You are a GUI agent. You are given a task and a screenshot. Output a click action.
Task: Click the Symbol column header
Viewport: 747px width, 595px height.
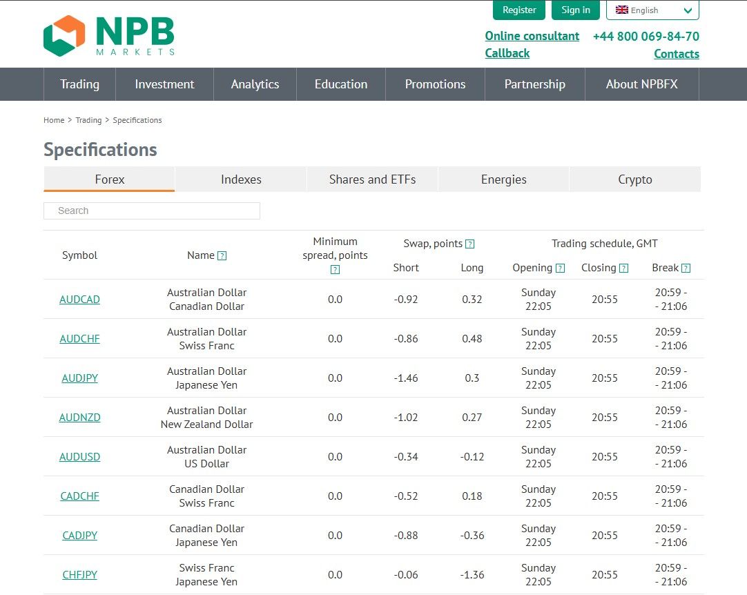click(x=79, y=255)
